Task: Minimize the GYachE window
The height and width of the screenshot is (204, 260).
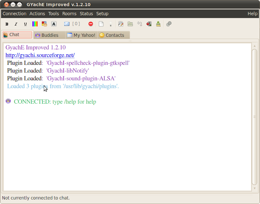Action: click(13, 4)
